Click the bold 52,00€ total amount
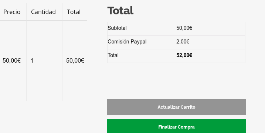Viewport: 265px width, 133px height. (184, 55)
